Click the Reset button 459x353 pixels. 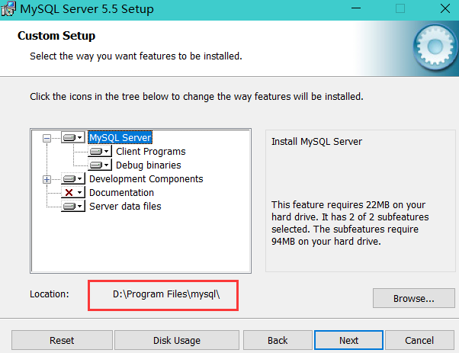click(x=62, y=340)
